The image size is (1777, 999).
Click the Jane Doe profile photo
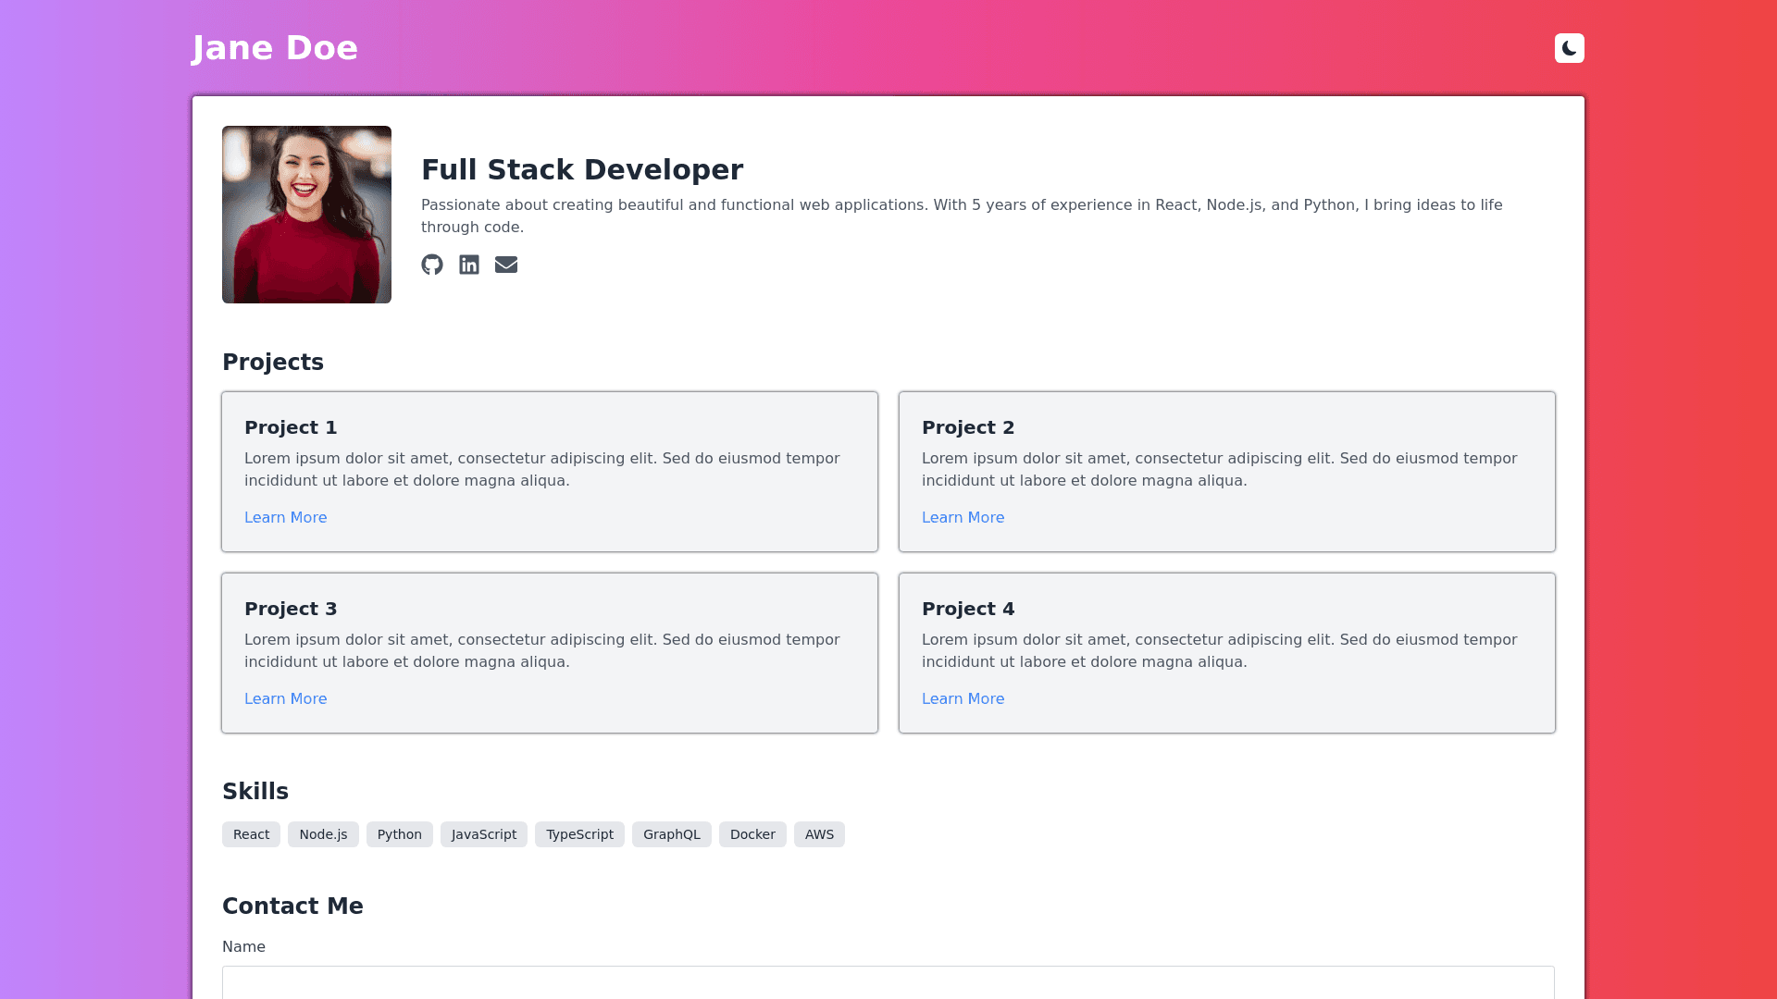(x=306, y=215)
